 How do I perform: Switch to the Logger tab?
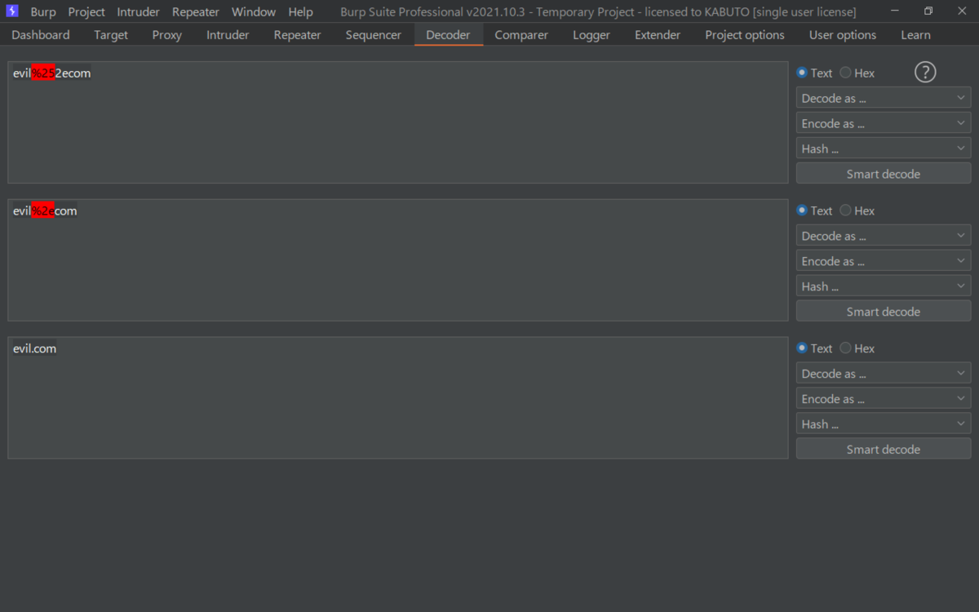tap(591, 35)
